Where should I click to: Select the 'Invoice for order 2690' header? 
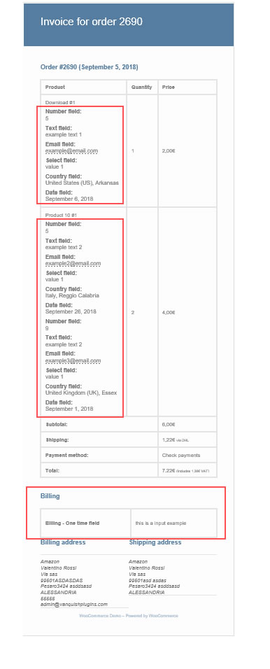[x=91, y=21]
